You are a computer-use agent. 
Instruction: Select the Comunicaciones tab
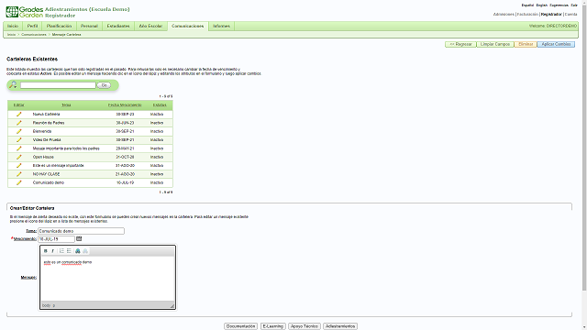187,27
